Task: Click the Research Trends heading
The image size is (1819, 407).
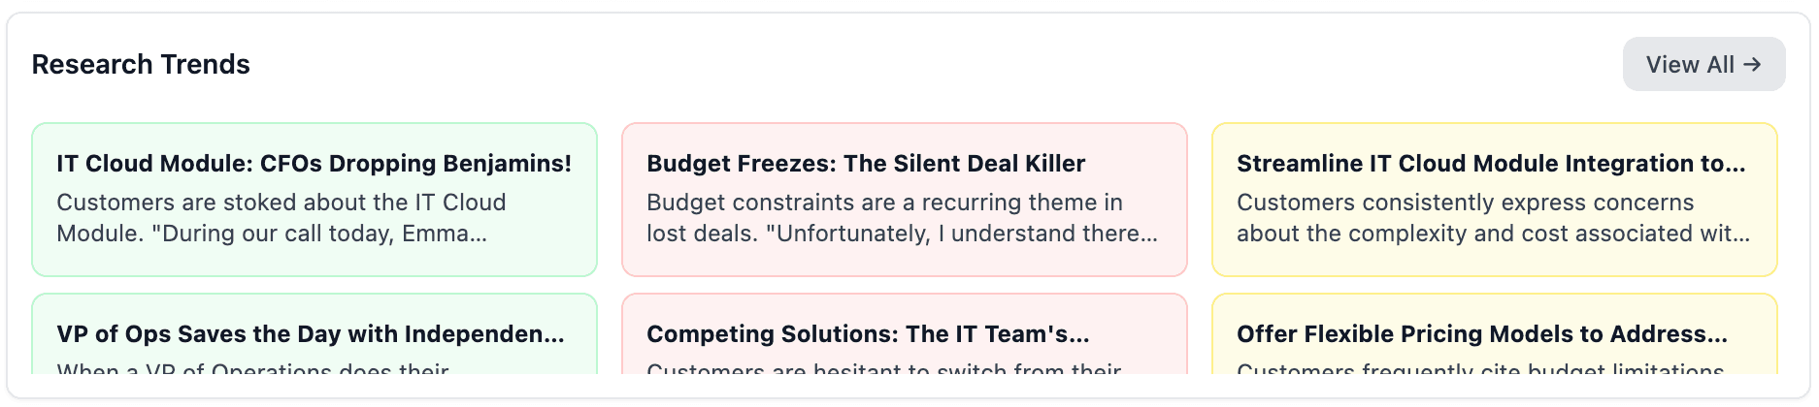Action: (x=141, y=64)
